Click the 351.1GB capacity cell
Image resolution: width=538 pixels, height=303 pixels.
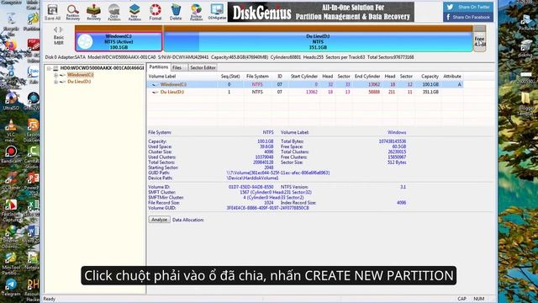(x=430, y=92)
